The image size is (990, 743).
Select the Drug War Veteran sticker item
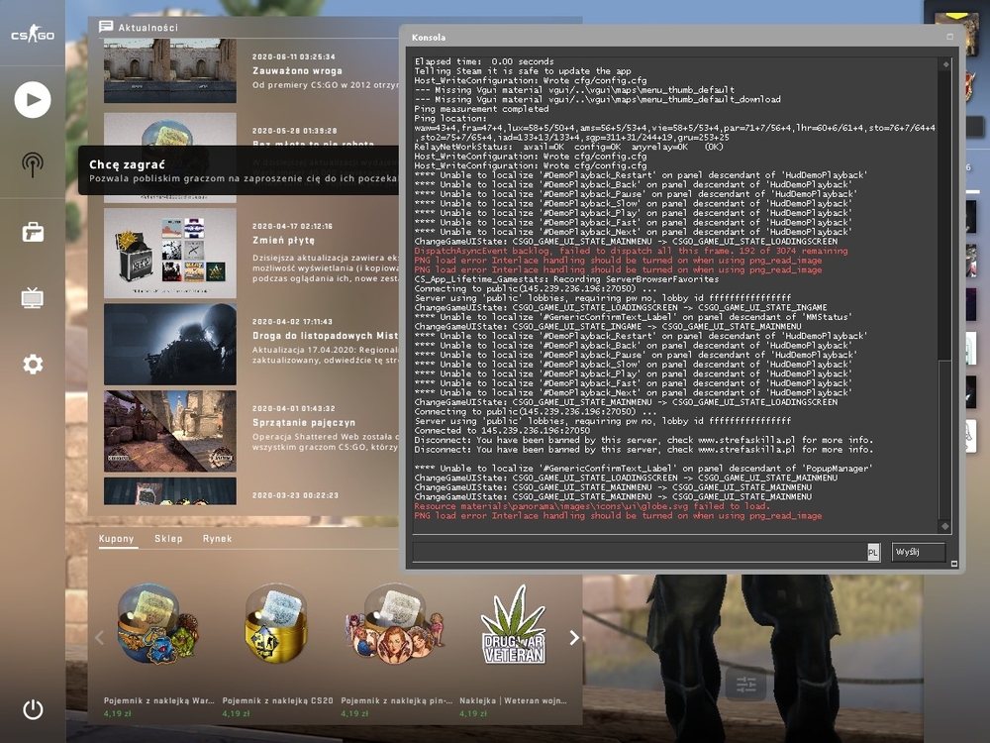pos(513,625)
